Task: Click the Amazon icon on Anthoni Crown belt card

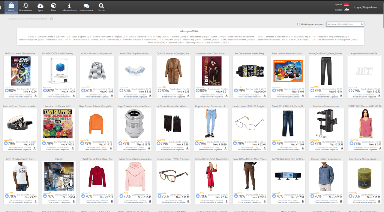Action: 34,149
